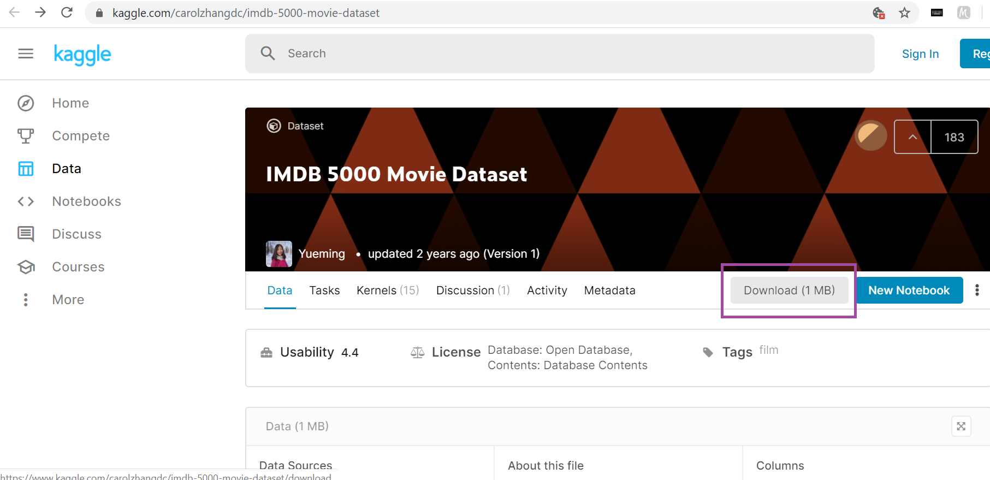Open the Kernels (15) tab
Screen dimensions: 990x480
point(388,291)
